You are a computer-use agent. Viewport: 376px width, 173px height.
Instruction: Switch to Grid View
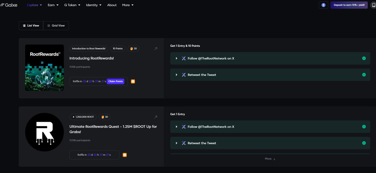coord(56,26)
